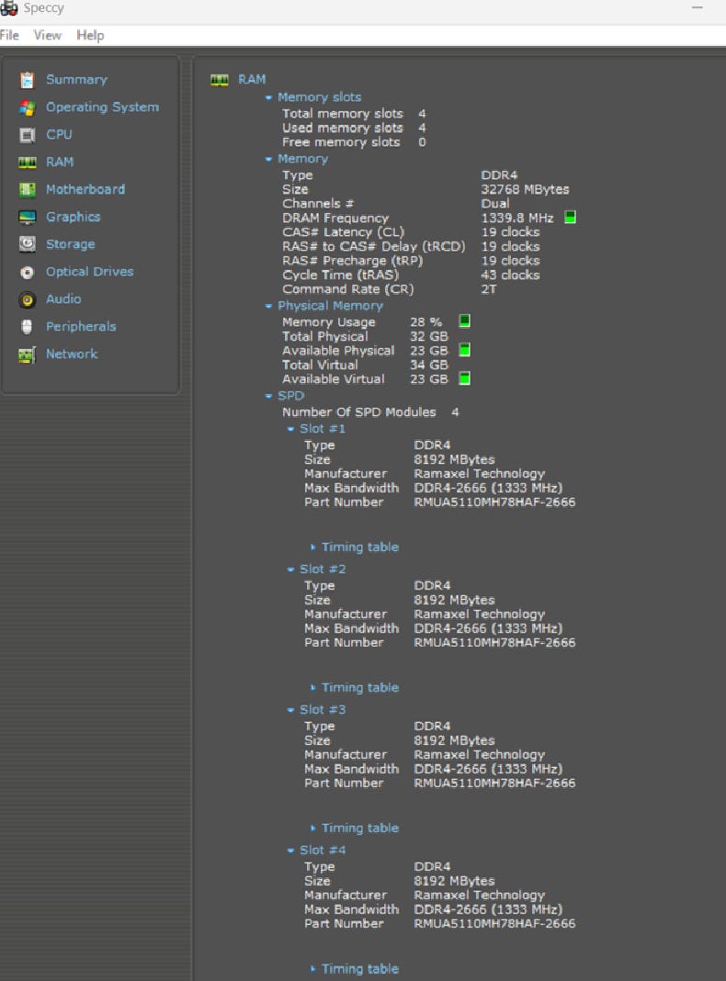This screenshot has height=981, width=726.
Task: Open the Operating System section icon
Action: point(28,107)
